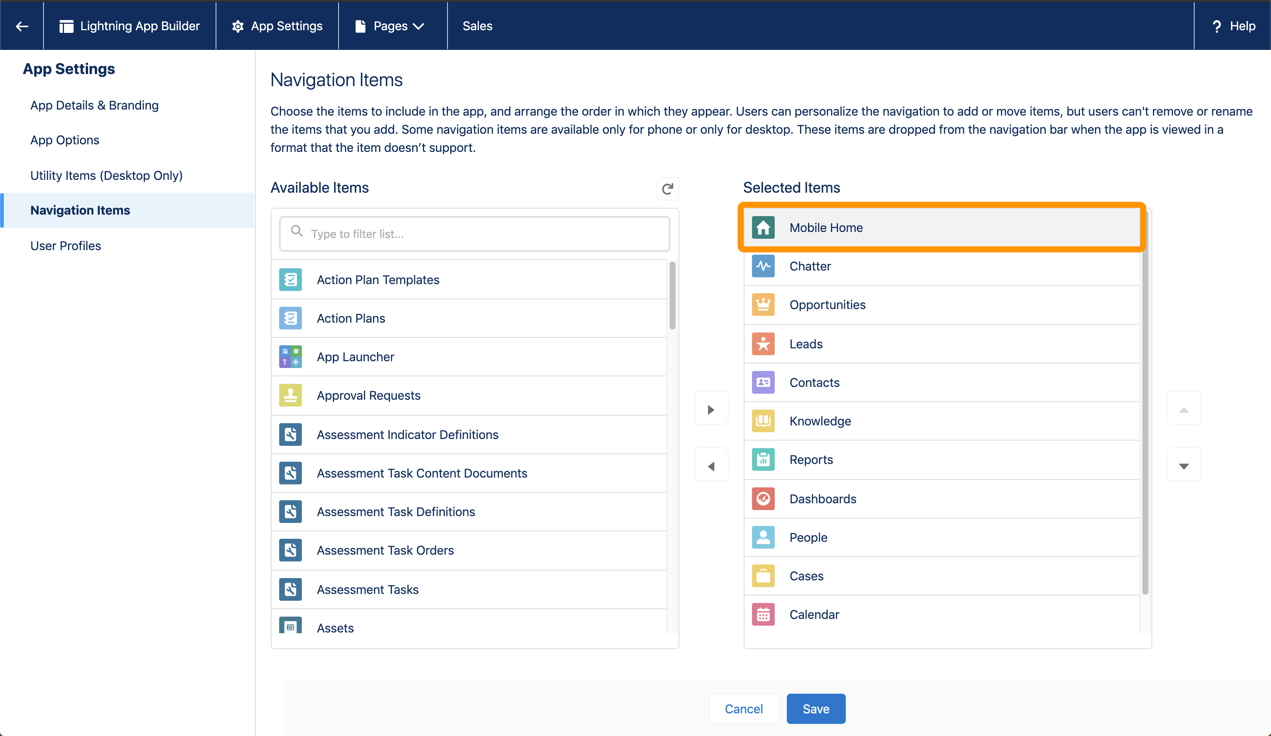The height and width of the screenshot is (736, 1271).
Task: Click the refresh Available Items icon
Action: tap(667, 189)
